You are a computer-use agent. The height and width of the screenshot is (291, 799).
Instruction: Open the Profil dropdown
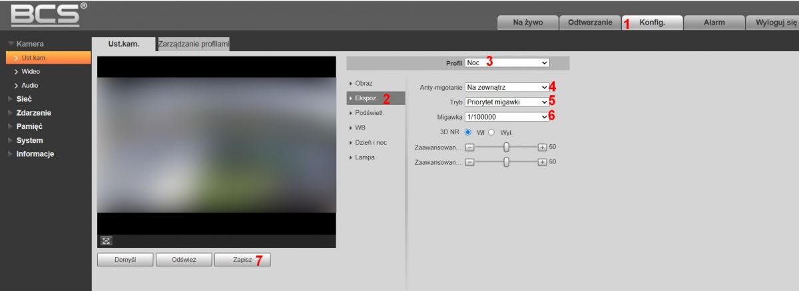click(x=507, y=62)
